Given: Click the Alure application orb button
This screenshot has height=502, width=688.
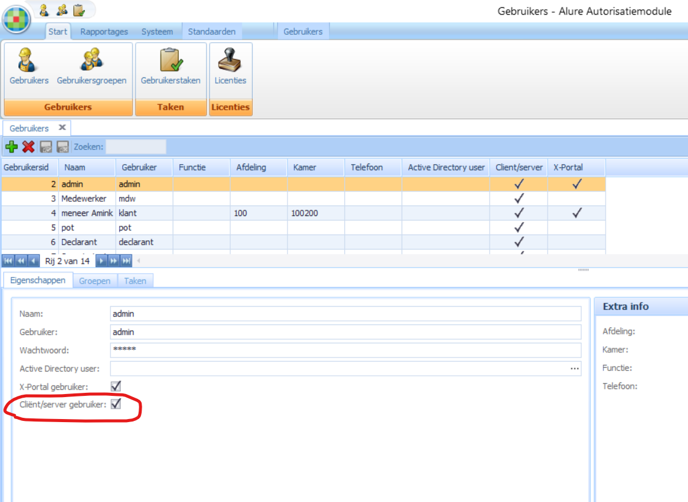Looking at the screenshot, I should (x=16, y=18).
